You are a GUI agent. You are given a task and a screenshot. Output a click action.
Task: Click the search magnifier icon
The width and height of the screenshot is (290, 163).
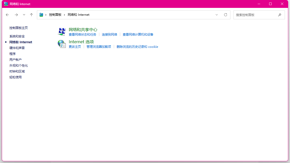point(280,15)
